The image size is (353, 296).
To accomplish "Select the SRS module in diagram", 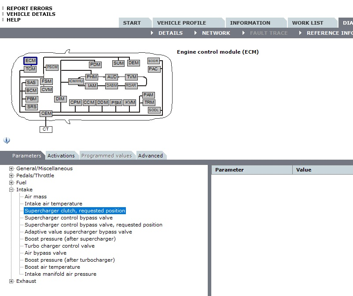I will pos(31,107).
